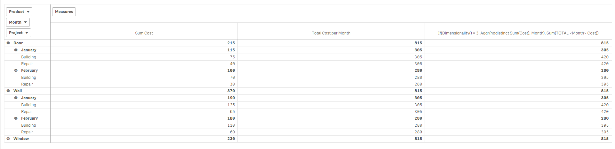This screenshot has height=149, width=615.
Task: Collapse February under Door
Action: coord(16,71)
